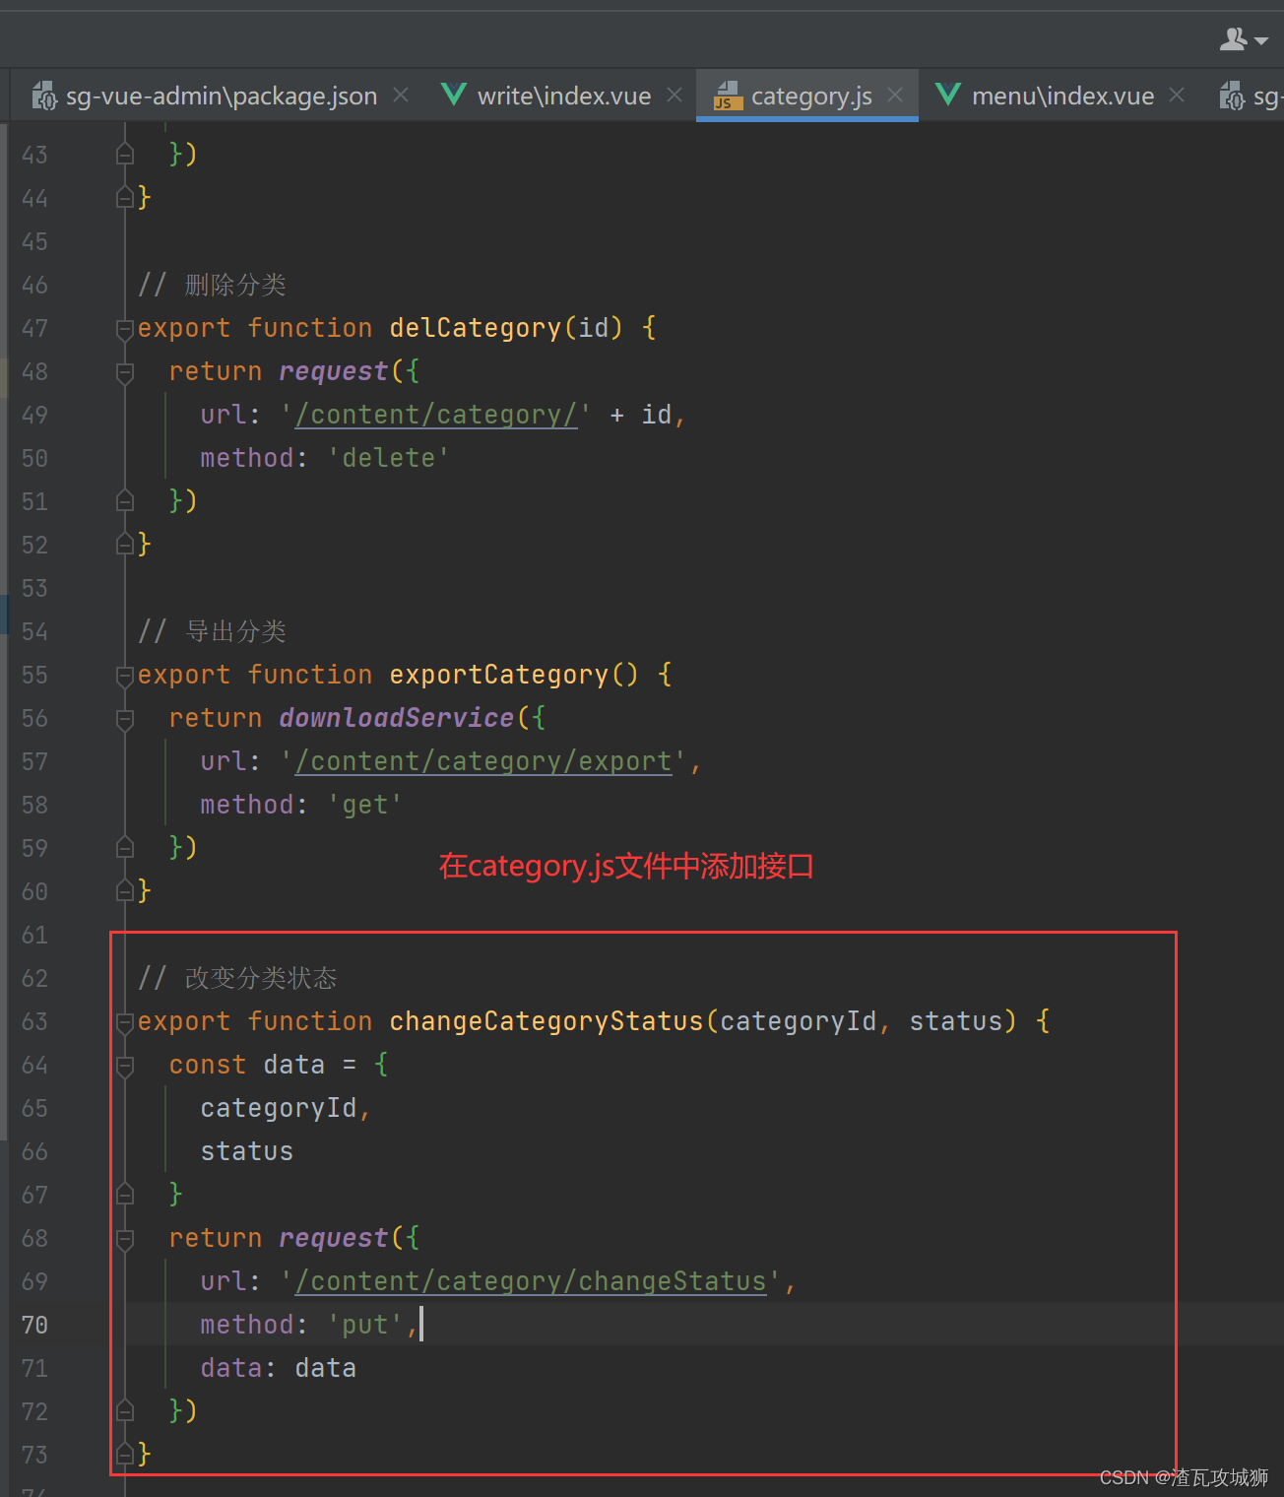
Task: Click fold end marker at line 51
Action: pyautogui.click(x=125, y=501)
